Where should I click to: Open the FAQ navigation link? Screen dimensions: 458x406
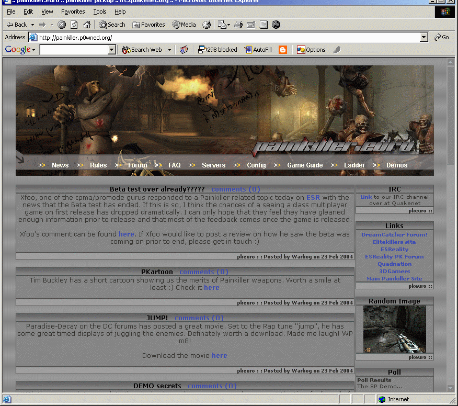pyautogui.click(x=175, y=165)
